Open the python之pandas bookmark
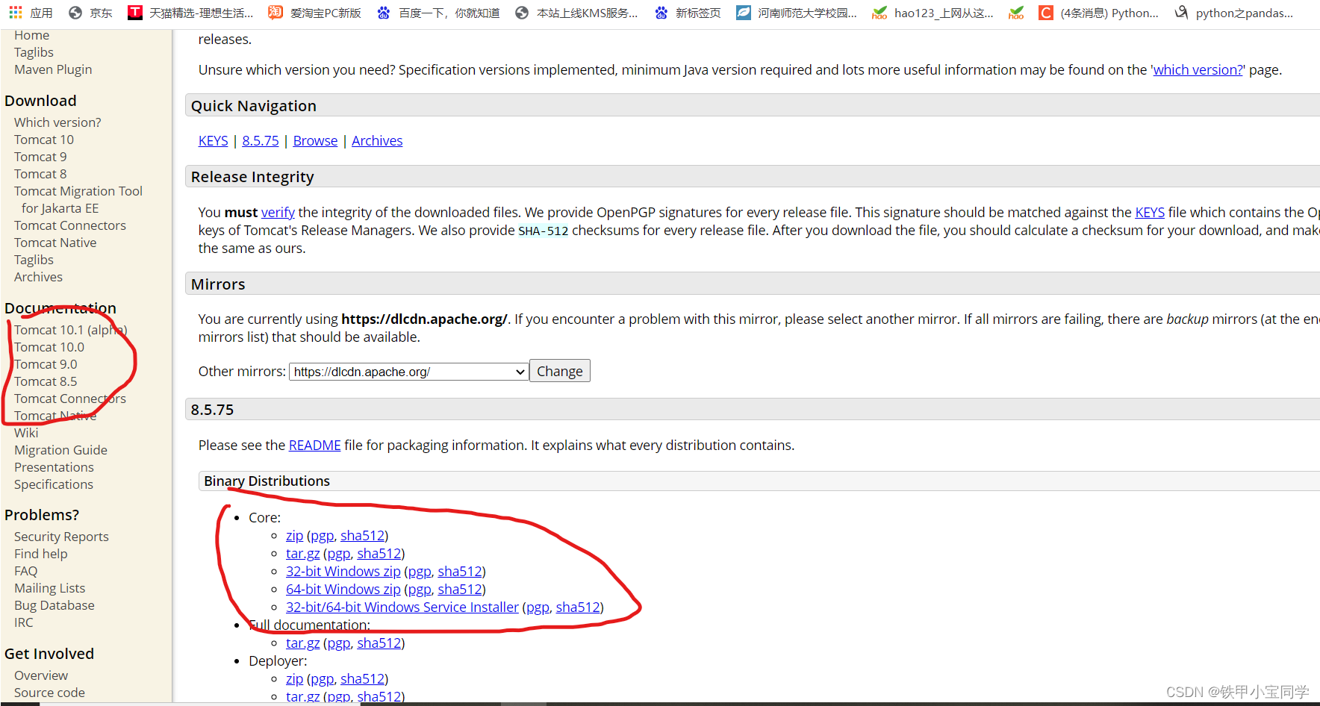This screenshot has height=706, width=1320. tap(1233, 13)
